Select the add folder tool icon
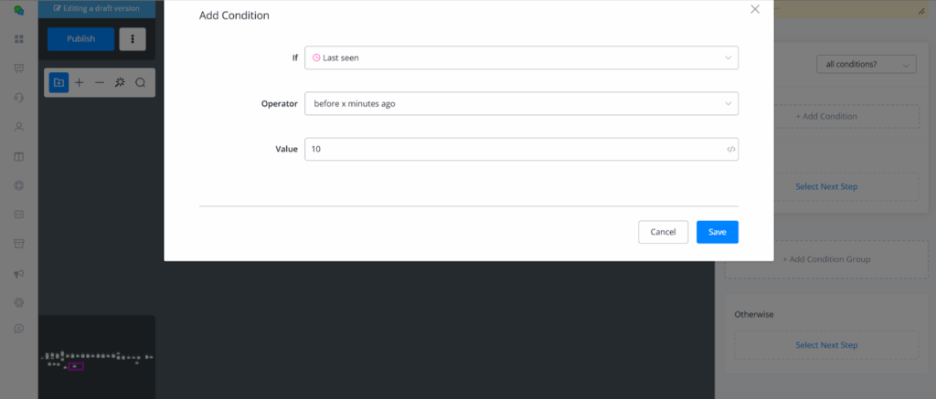This screenshot has width=936, height=399. 58,83
